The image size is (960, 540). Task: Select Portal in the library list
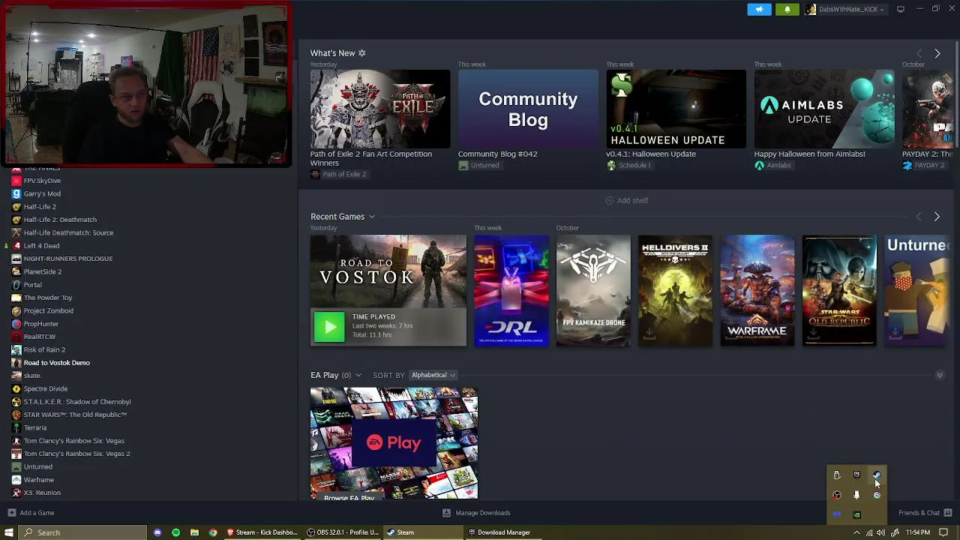(32, 285)
